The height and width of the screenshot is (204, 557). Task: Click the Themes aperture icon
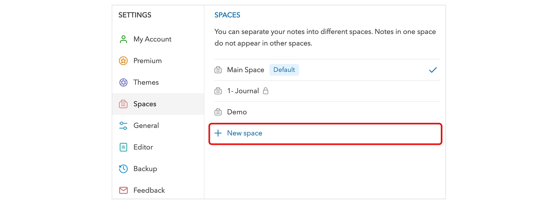(x=123, y=82)
